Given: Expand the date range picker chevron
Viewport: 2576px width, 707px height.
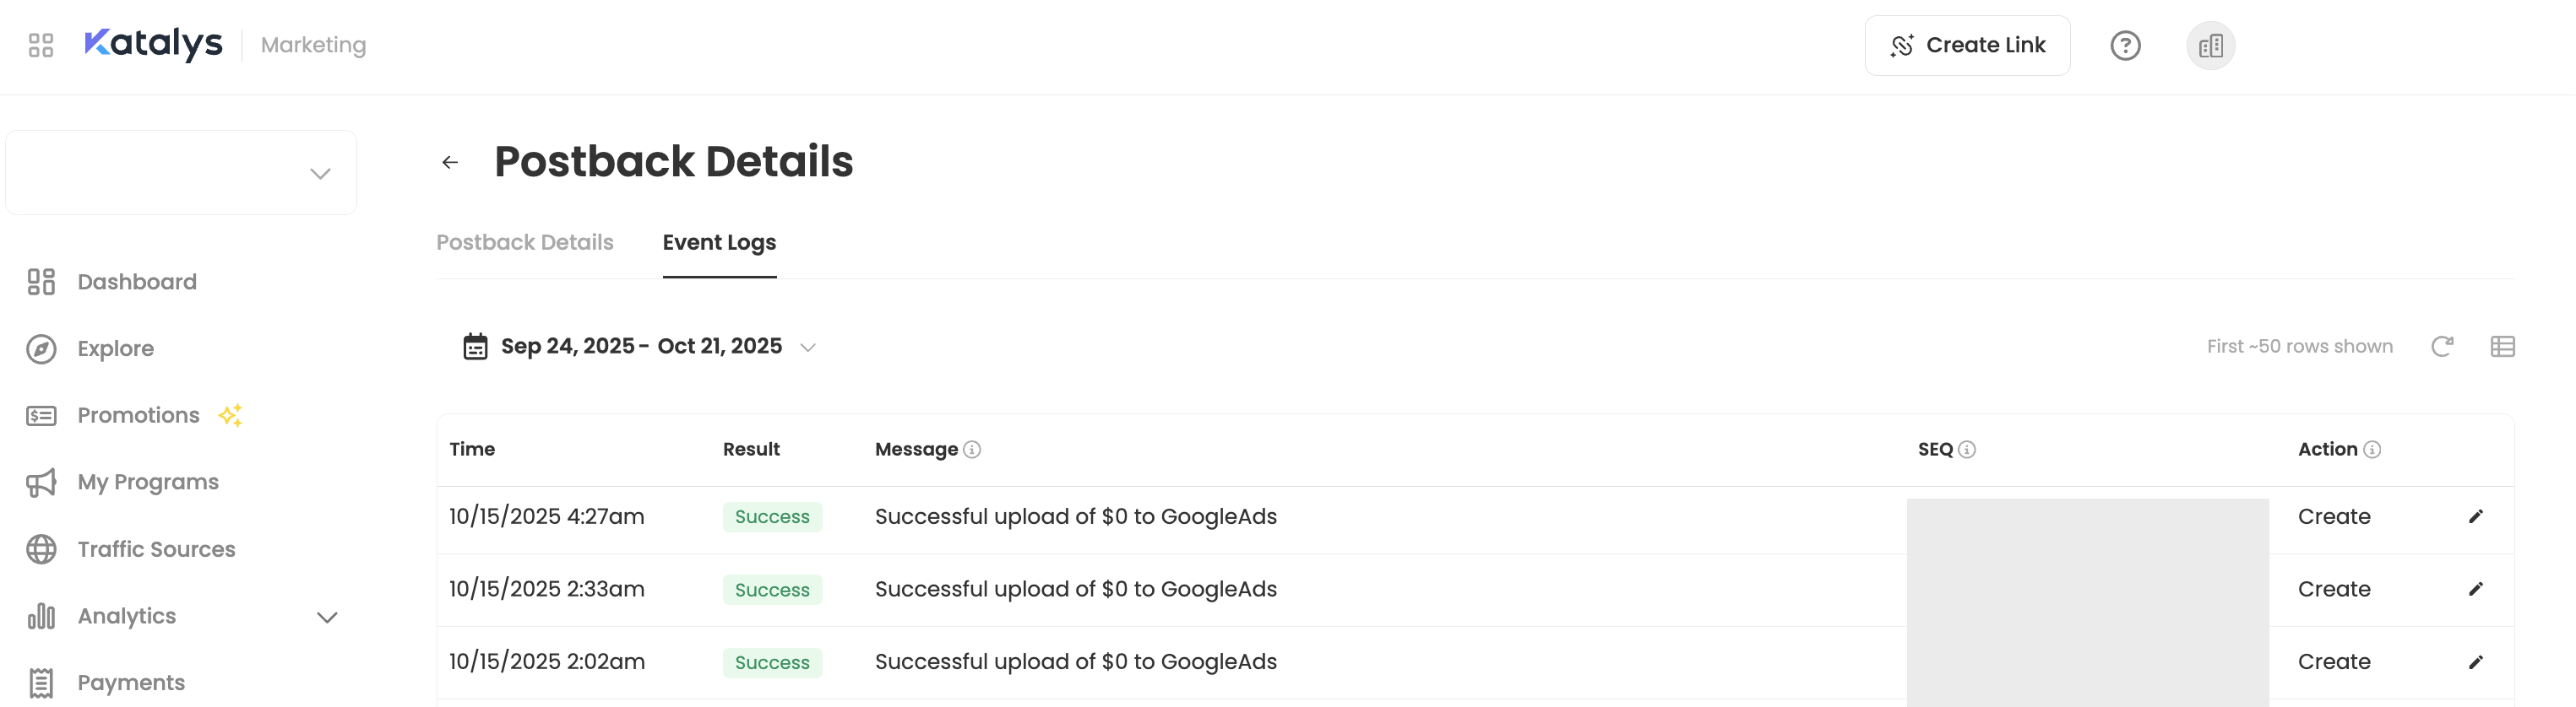Looking at the screenshot, I should tap(808, 348).
